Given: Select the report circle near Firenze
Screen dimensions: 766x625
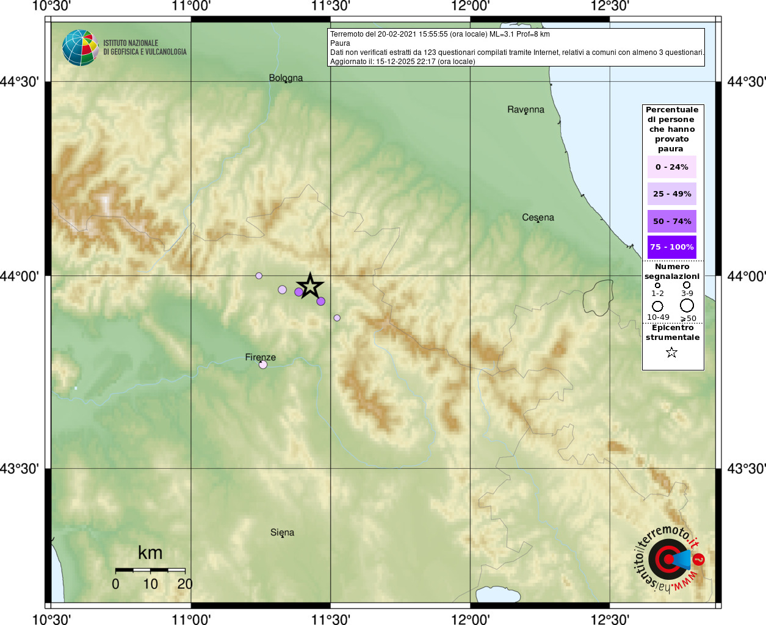Looking at the screenshot, I should [263, 365].
